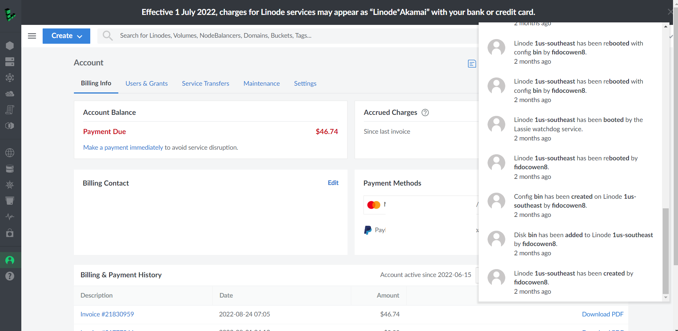The height and width of the screenshot is (331, 678).
Task: Open StackScripts from the sidebar scroll icon
Action: click(x=10, y=110)
